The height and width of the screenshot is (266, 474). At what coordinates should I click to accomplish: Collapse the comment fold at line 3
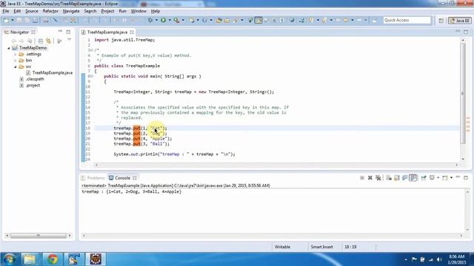tap(91, 50)
